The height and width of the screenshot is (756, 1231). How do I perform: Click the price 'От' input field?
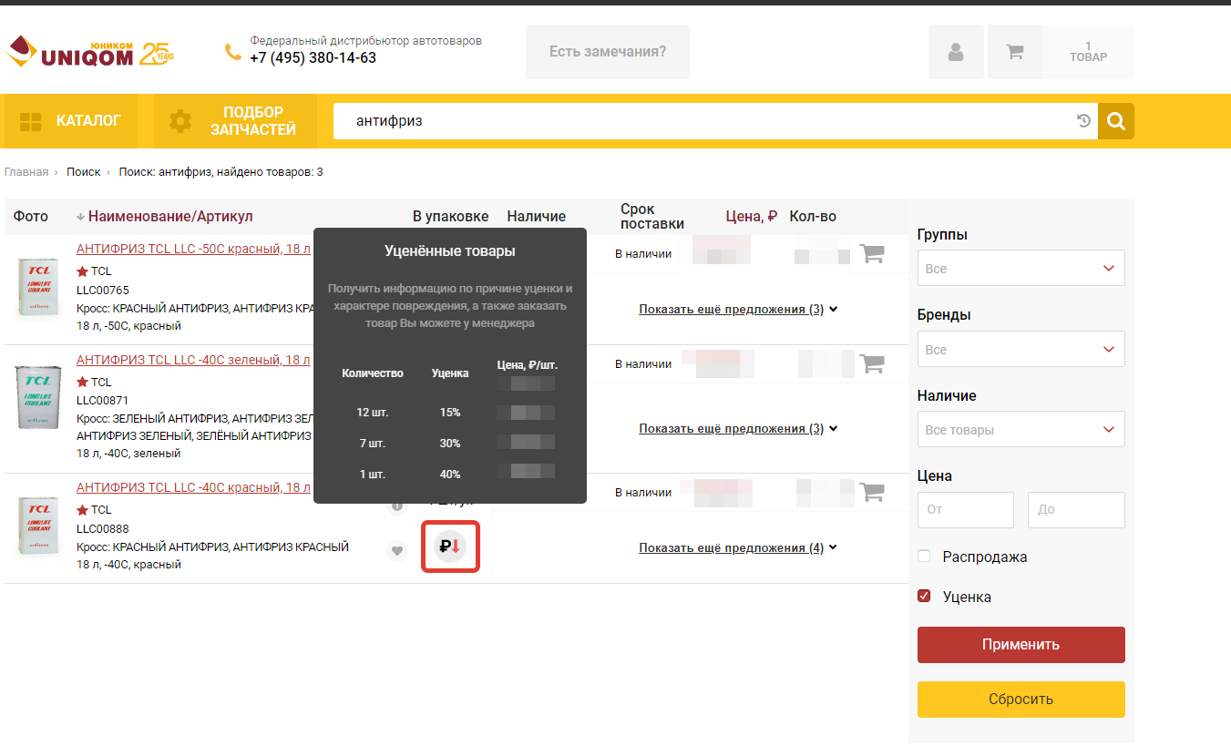965,510
